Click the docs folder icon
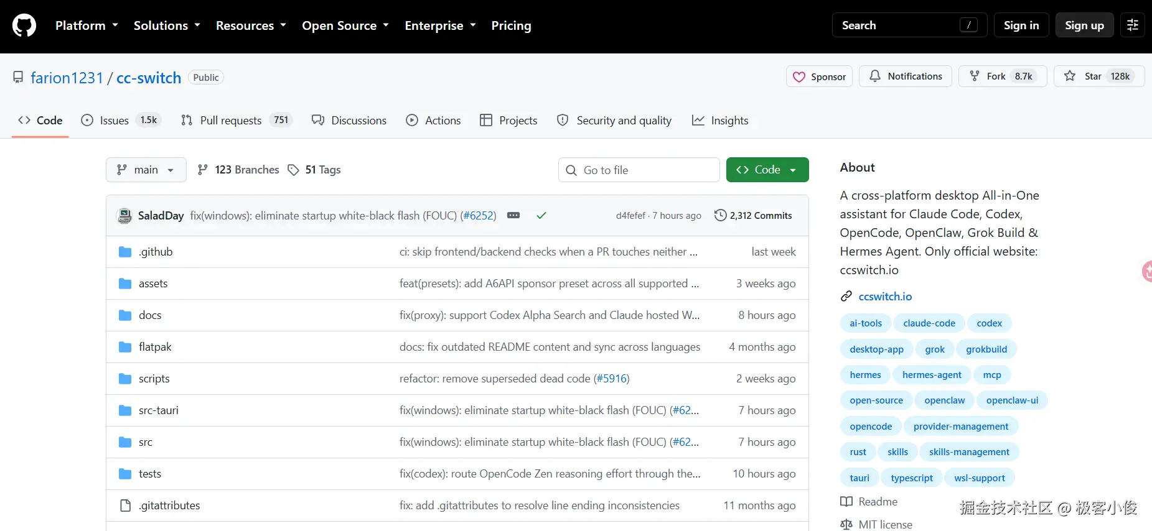The height and width of the screenshot is (531, 1152). (125, 315)
